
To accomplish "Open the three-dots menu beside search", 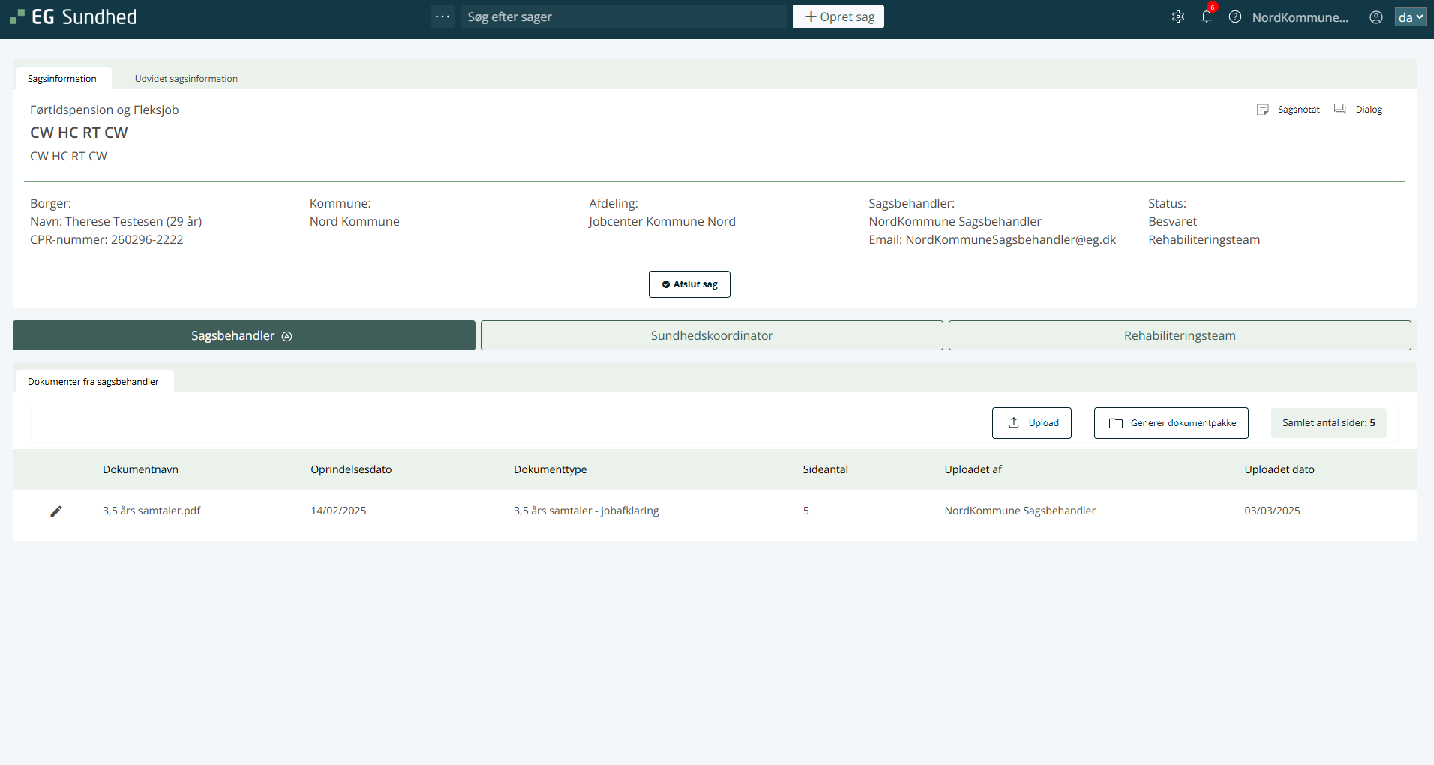I will (x=442, y=16).
